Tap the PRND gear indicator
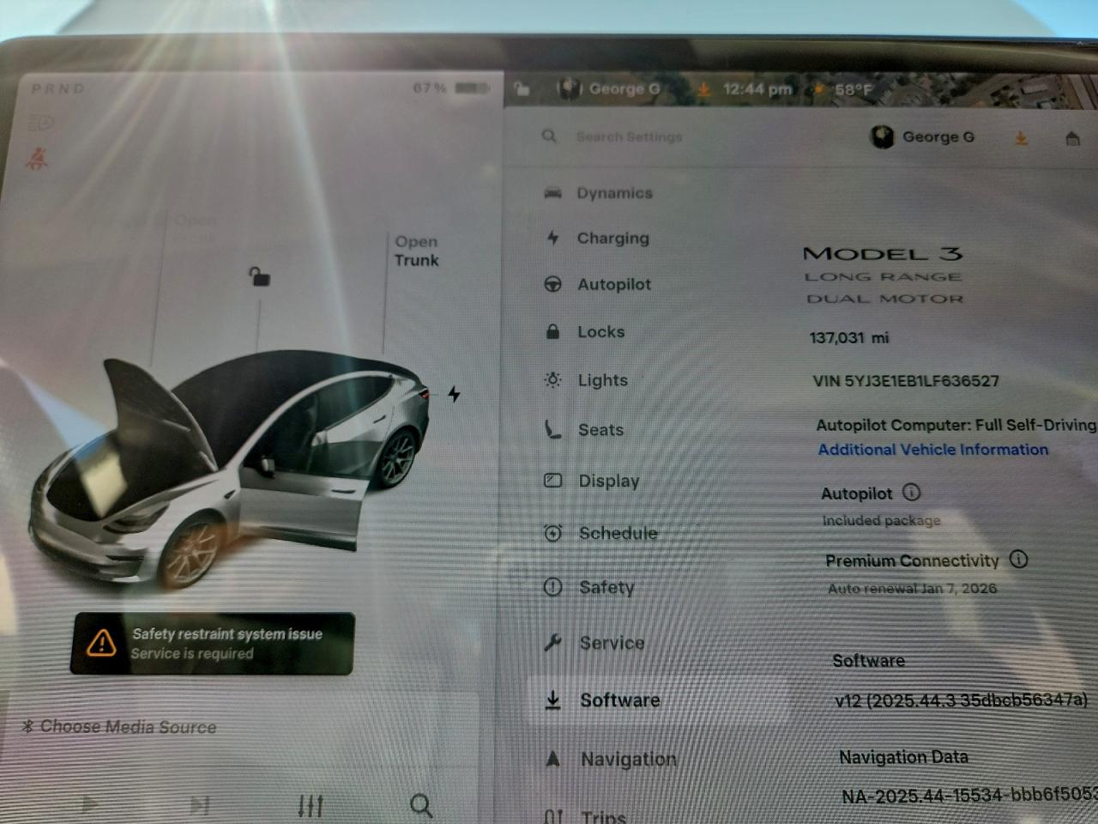 click(58, 88)
